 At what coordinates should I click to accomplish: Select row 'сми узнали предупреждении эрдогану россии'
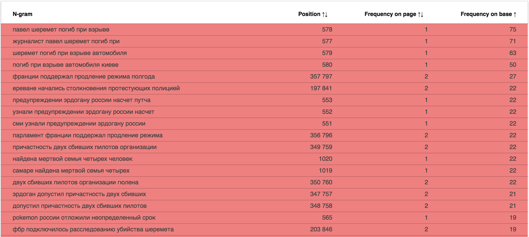coord(79,124)
